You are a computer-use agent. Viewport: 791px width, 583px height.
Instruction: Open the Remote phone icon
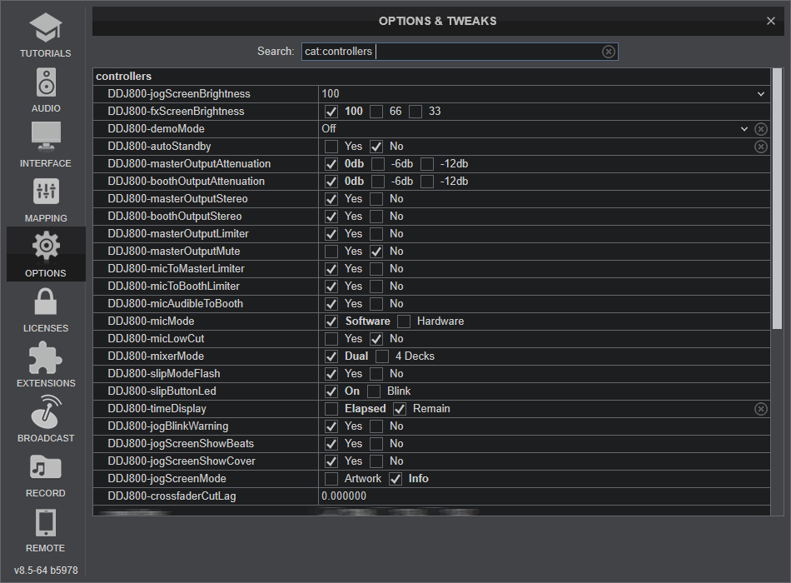click(46, 522)
